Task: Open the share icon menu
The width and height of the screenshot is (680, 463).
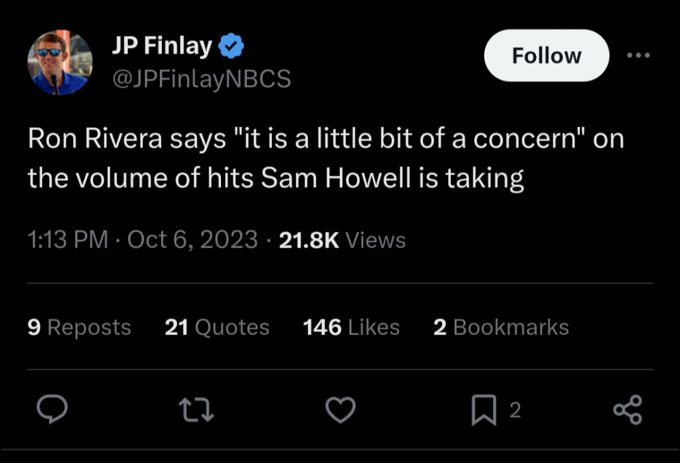Action: (627, 410)
